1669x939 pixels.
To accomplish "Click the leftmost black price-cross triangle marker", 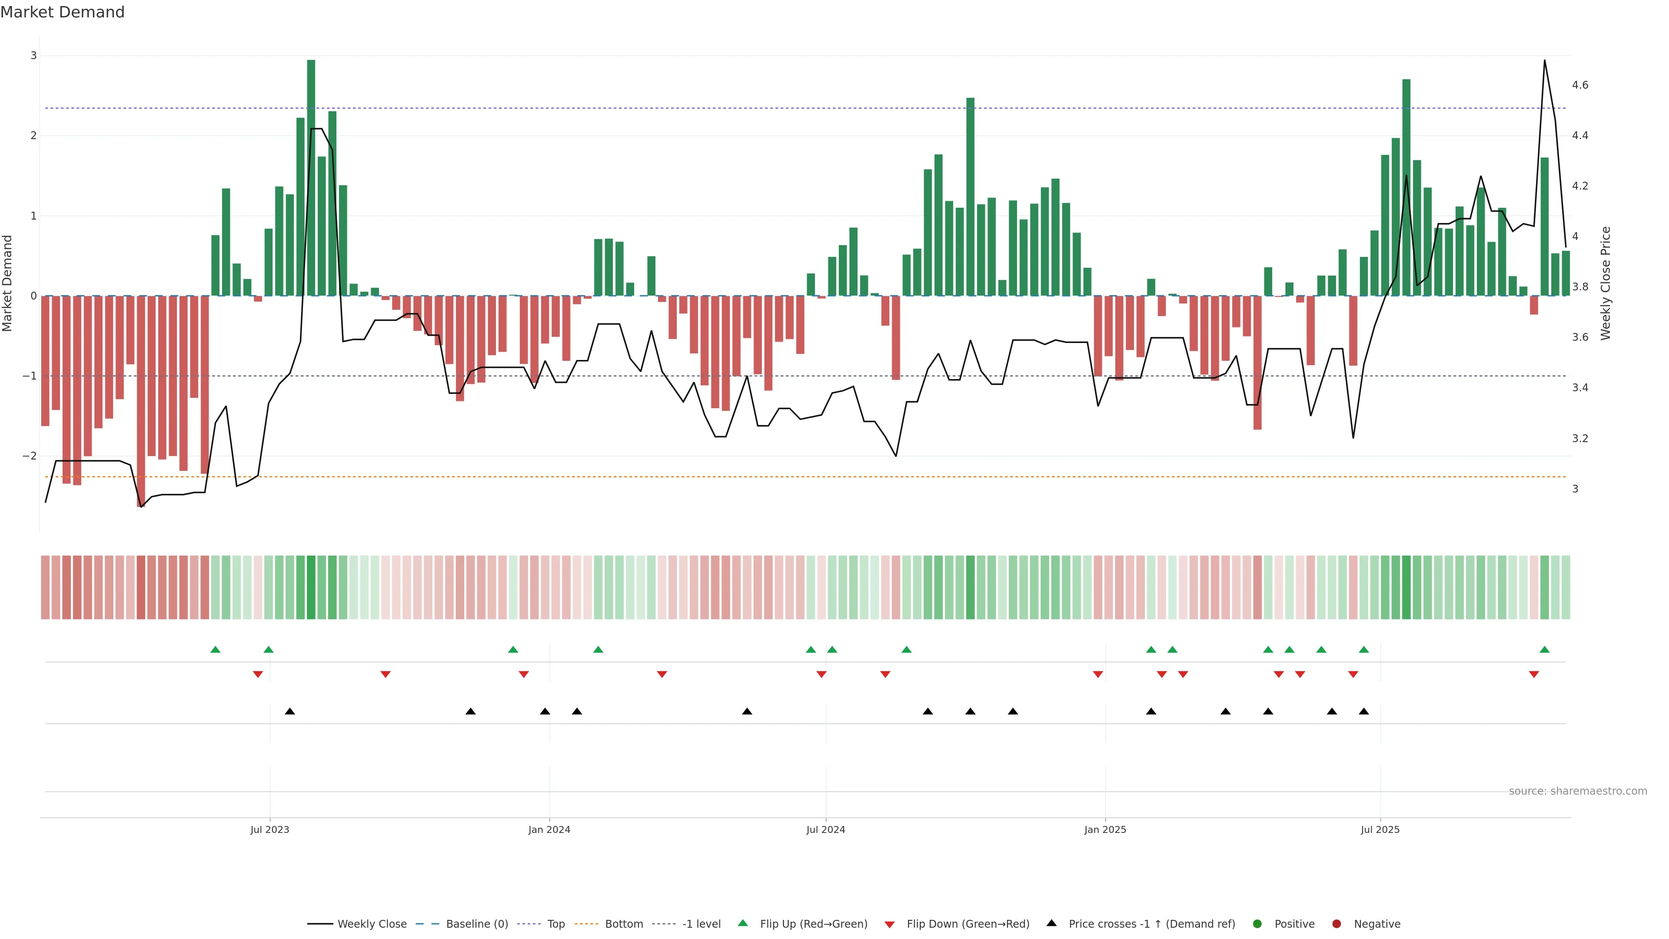I will click(289, 712).
